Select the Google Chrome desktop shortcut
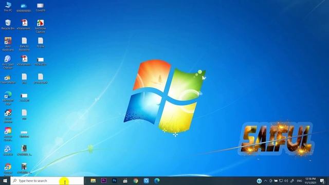 click(x=8, y=169)
